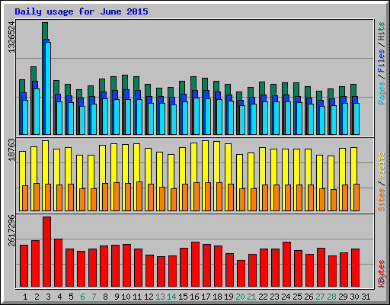Screen dimensions: 390x305
Task: Click the orange Sites bar for day 30
Action: tap(356, 197)
